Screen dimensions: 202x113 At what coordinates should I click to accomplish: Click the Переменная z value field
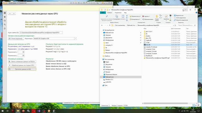click(21, 56)
